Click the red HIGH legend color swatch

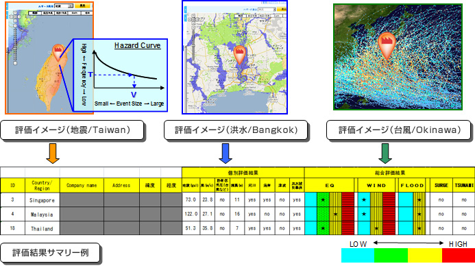coord(459,256)
